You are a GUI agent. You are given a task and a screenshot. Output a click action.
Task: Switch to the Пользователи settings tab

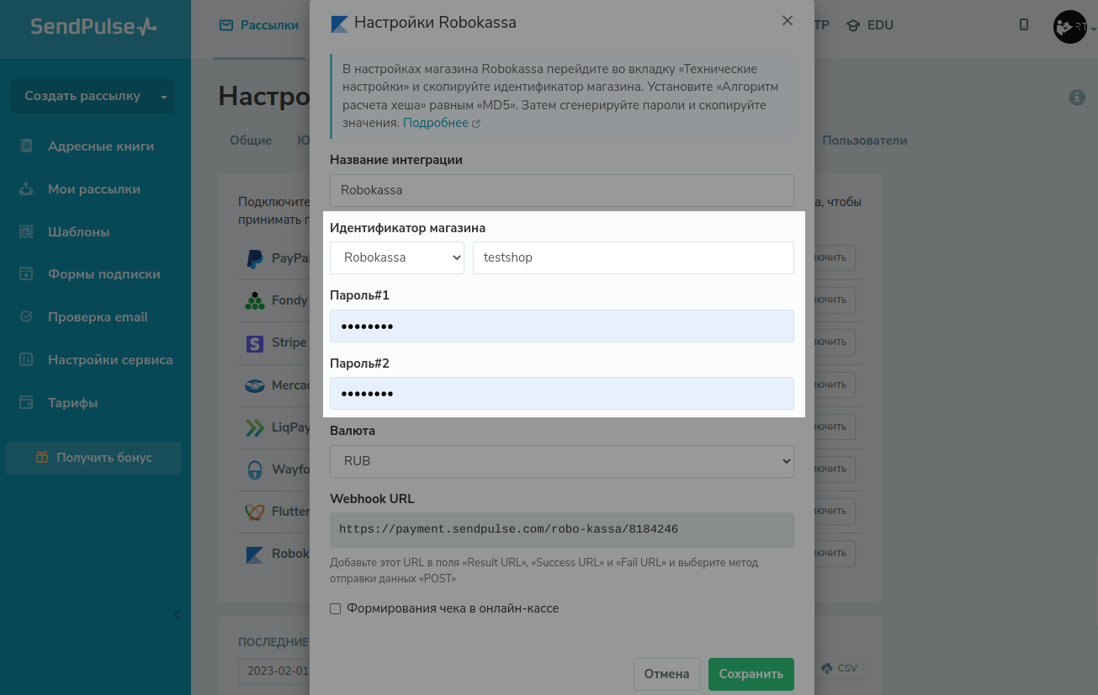[x=865, y=141]
